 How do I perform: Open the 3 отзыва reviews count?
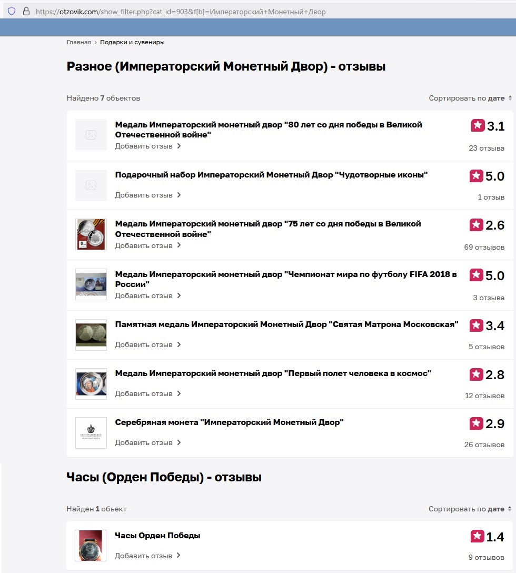tap(489, 298)
